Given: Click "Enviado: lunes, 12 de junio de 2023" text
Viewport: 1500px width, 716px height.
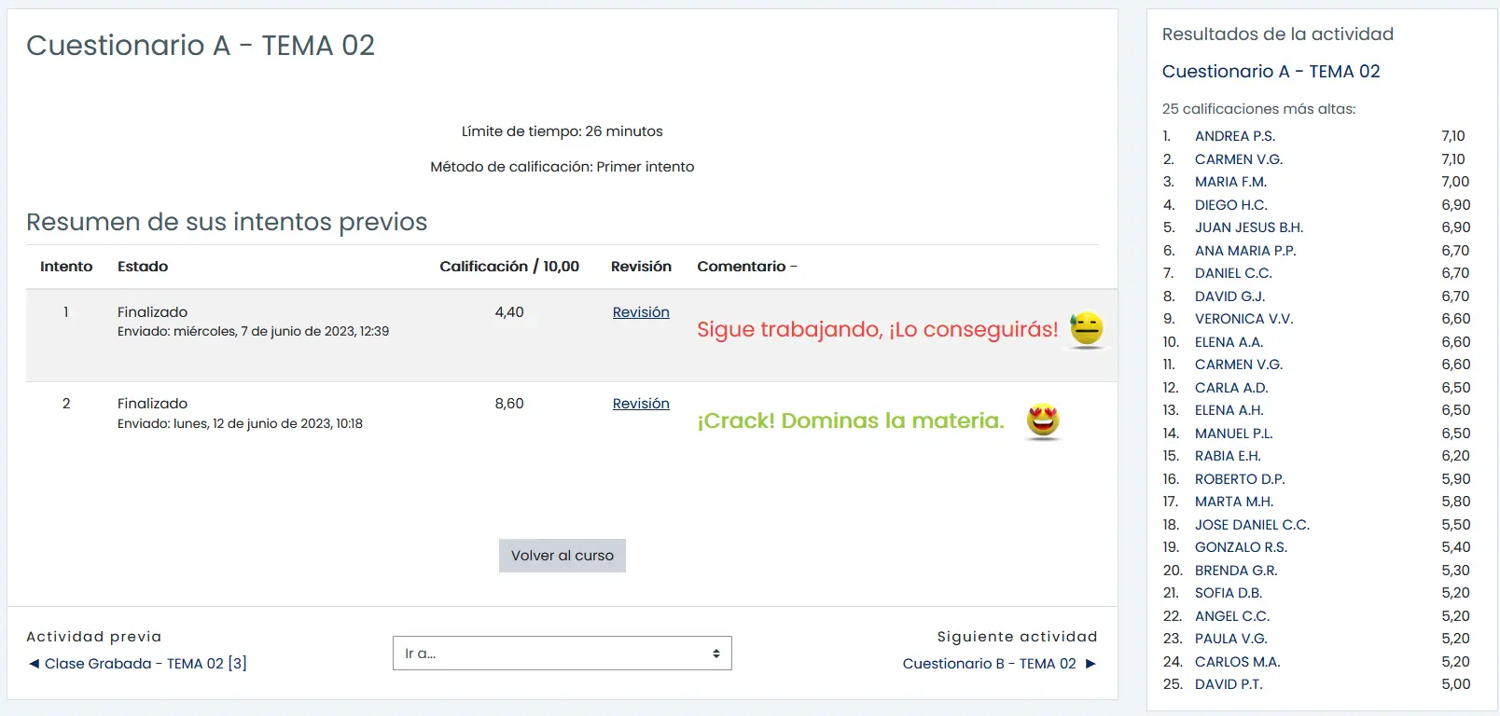Looking at the screenshot, I should click(x=240, y=423).
